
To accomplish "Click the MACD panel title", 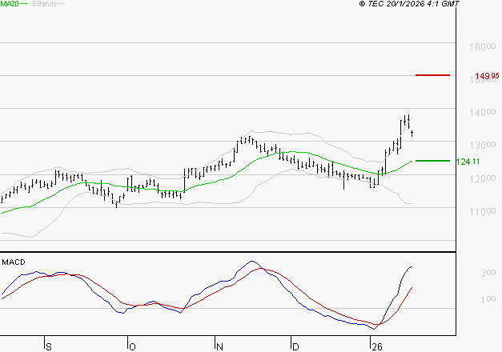I will coord(14,262).
